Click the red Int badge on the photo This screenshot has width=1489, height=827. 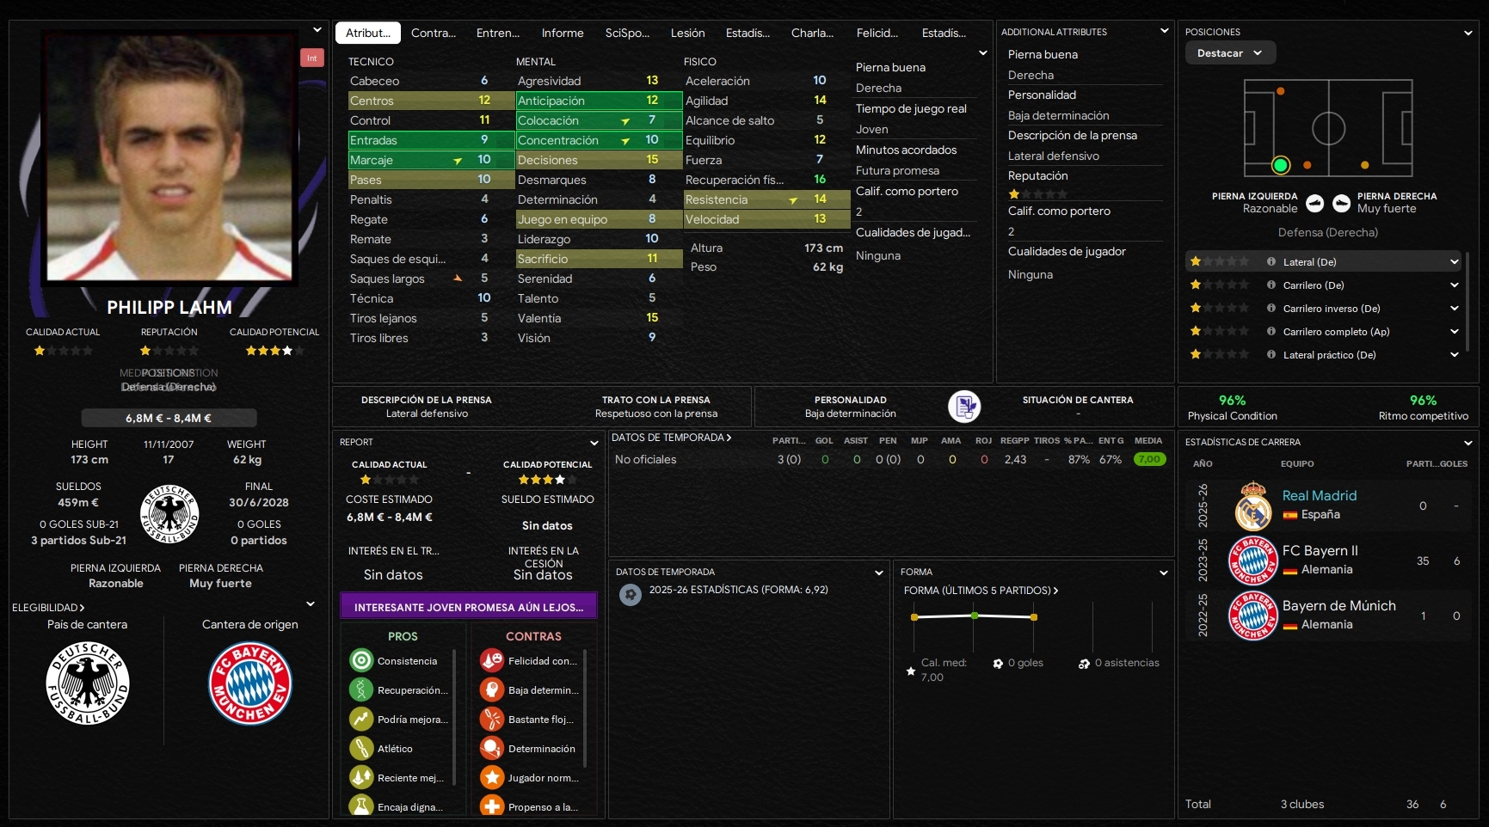311,58
